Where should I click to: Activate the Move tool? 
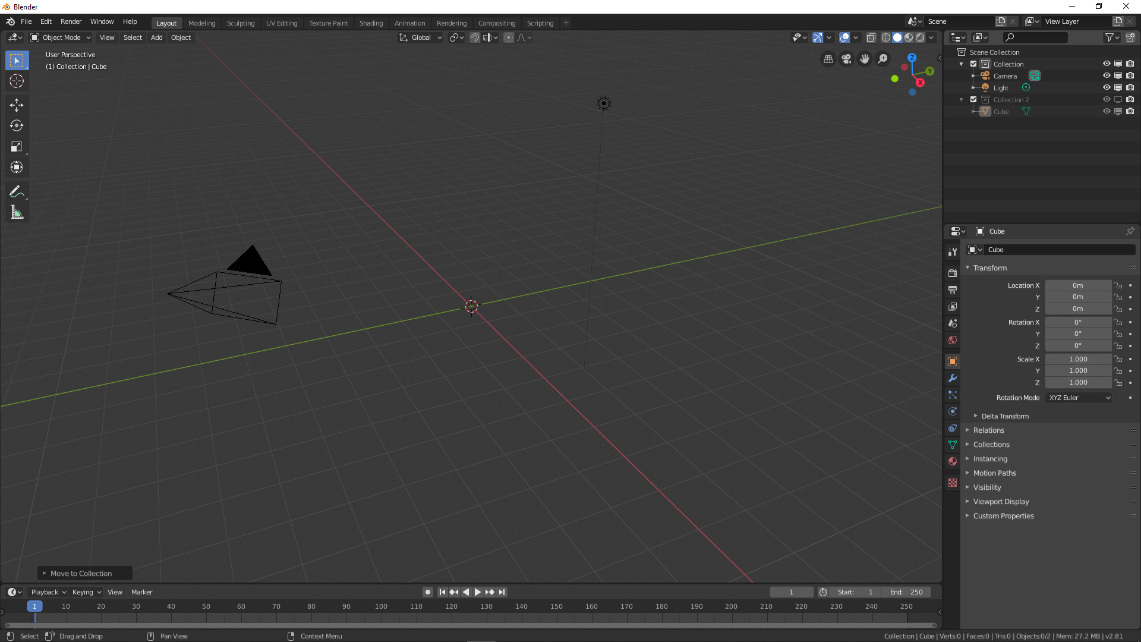click(x=17, y=105)
